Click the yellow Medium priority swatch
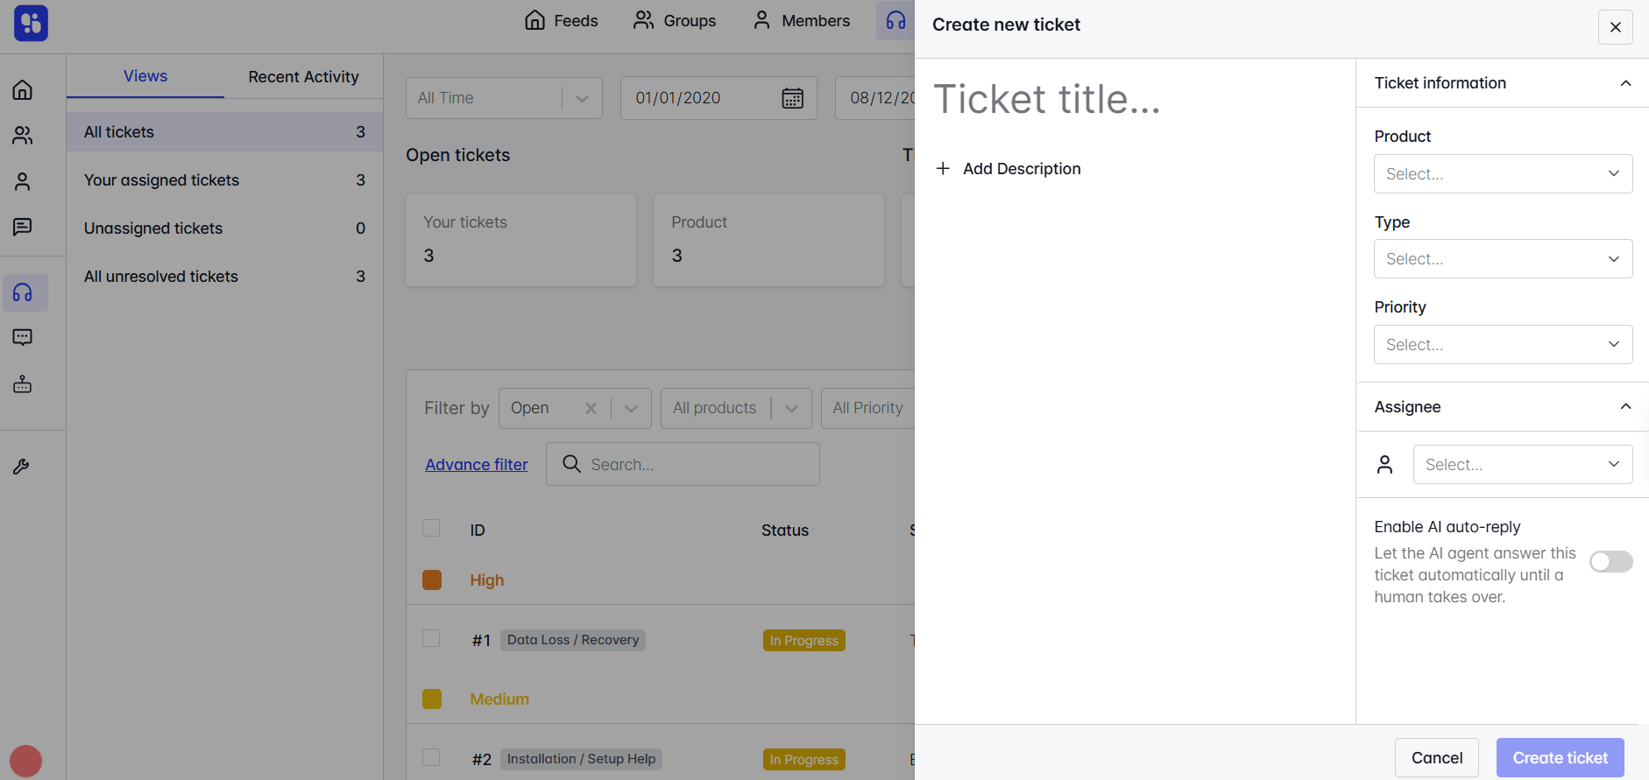Viewport: 1649px width, 780px height. [432, 699]
